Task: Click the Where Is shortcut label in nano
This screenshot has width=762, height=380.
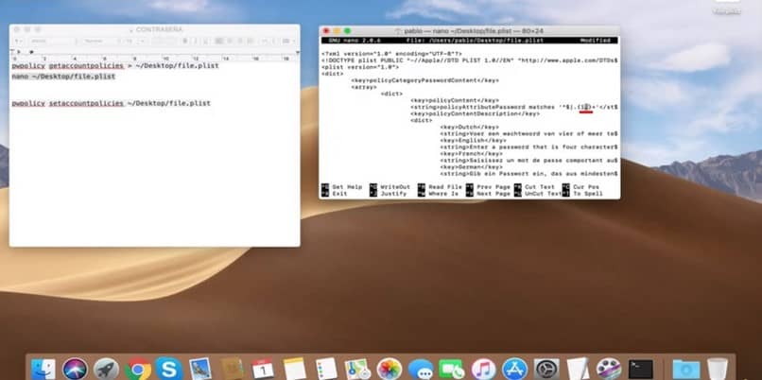Action: coord(443,194)
